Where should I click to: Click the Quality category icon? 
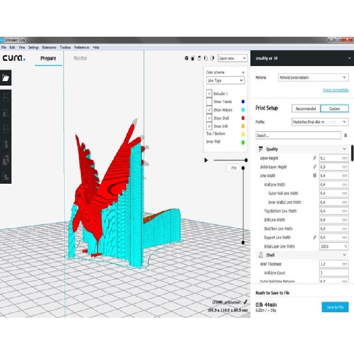pos(261,149)
